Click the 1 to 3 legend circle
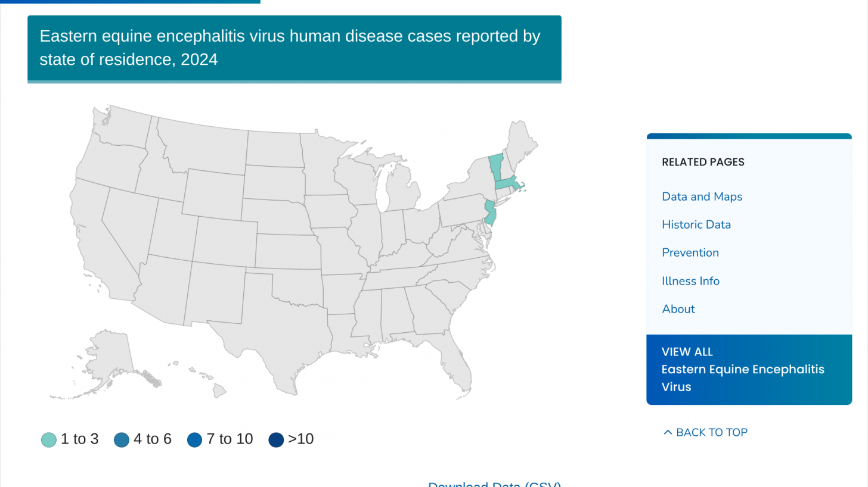 [49, 440]
